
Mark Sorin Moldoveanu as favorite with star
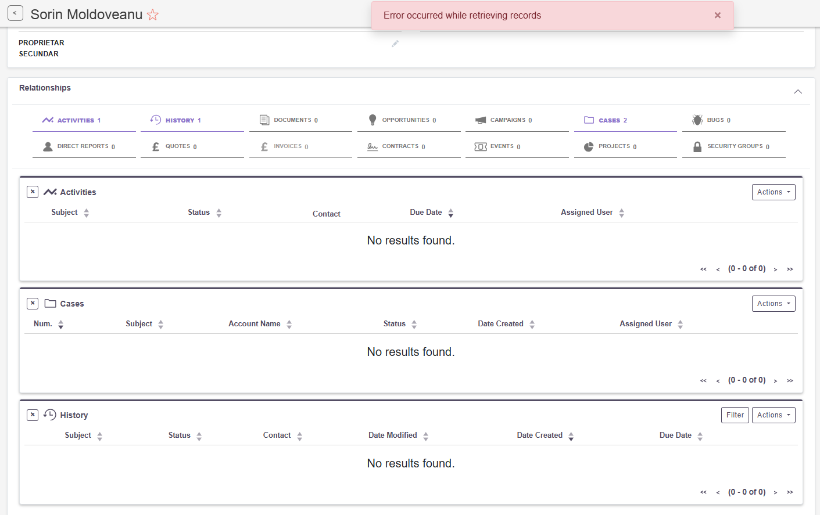click(153, 15)
